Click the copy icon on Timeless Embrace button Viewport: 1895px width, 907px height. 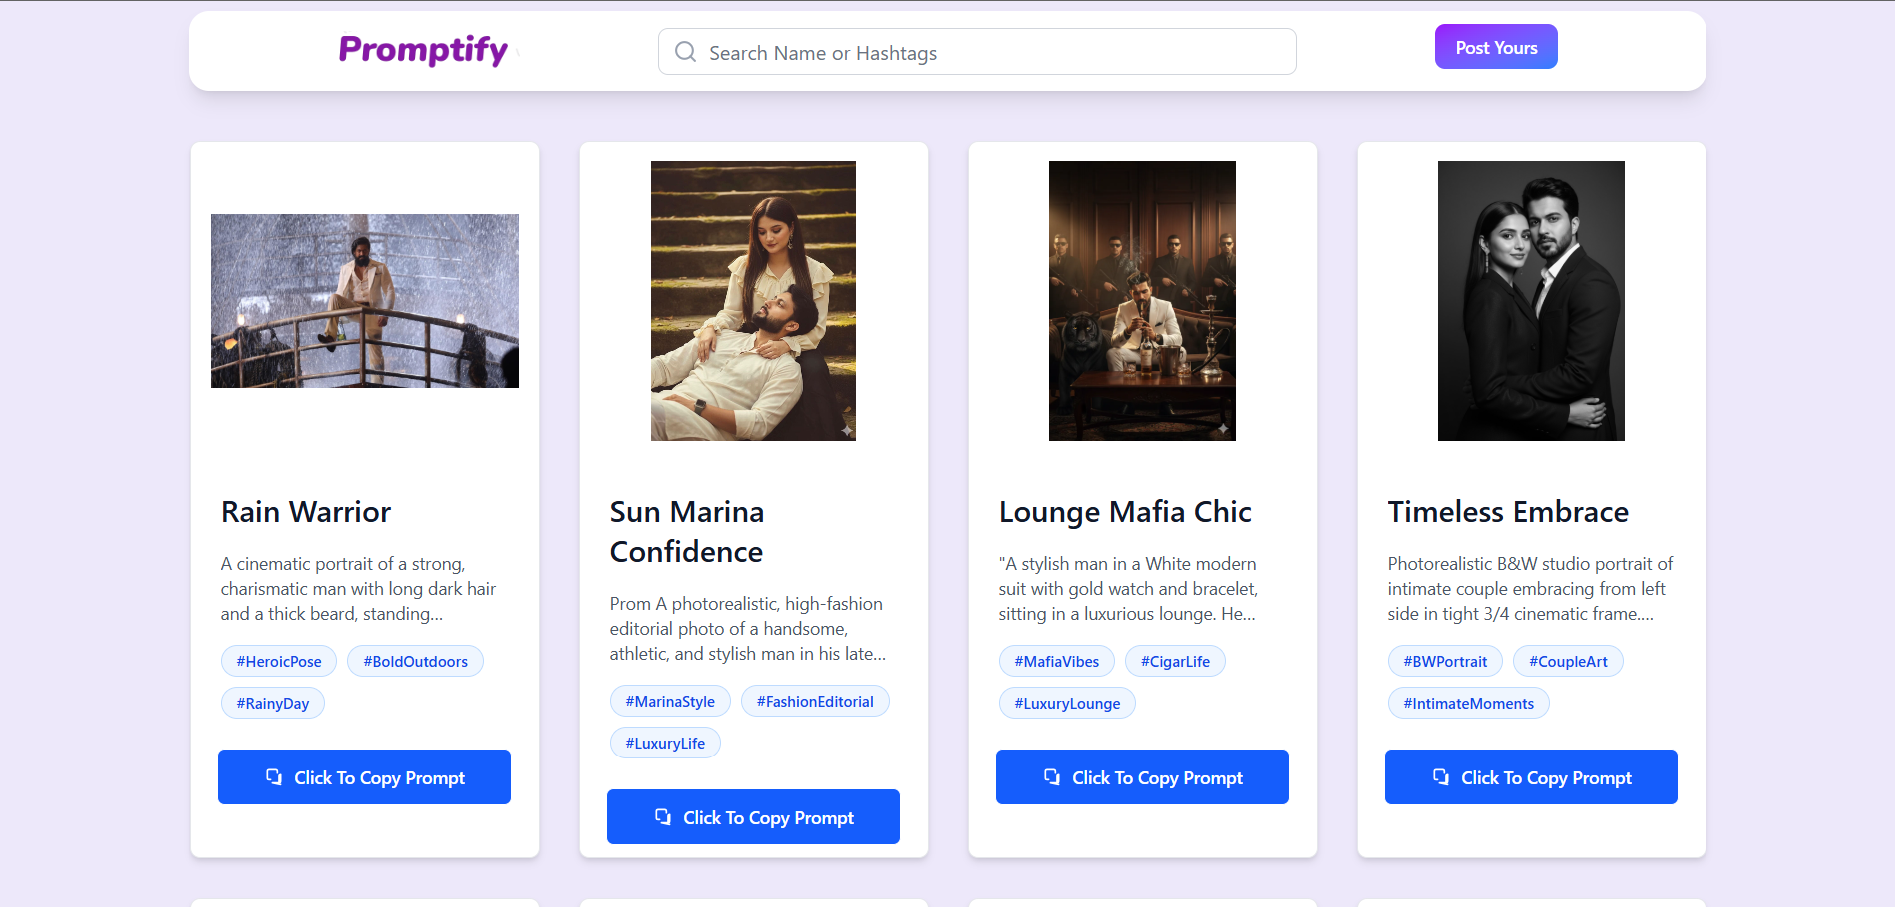click(x=1441, y=776)
